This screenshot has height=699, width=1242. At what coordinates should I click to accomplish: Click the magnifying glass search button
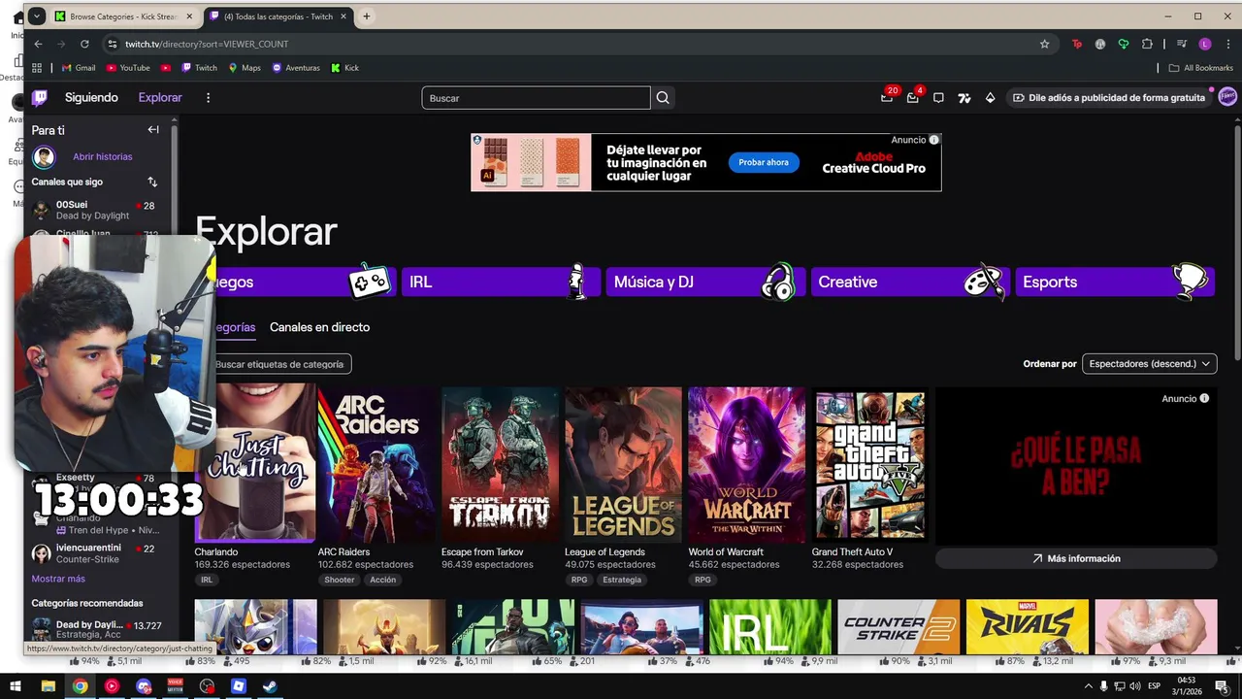(x=663, y=98)
